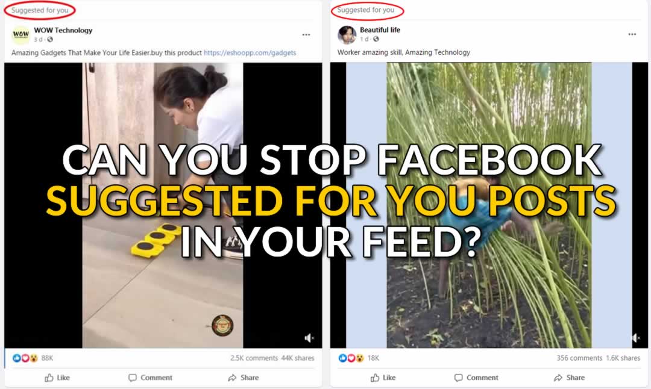651x389 pixels.
Task: Open the three-dot menu on WOW Technology post
Action: 306,34
